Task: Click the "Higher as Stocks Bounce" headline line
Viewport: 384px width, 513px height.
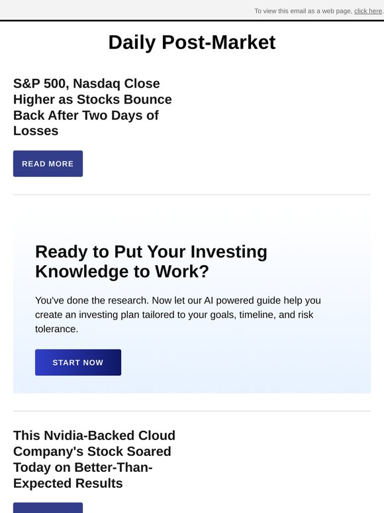Action: pos(93,99)
